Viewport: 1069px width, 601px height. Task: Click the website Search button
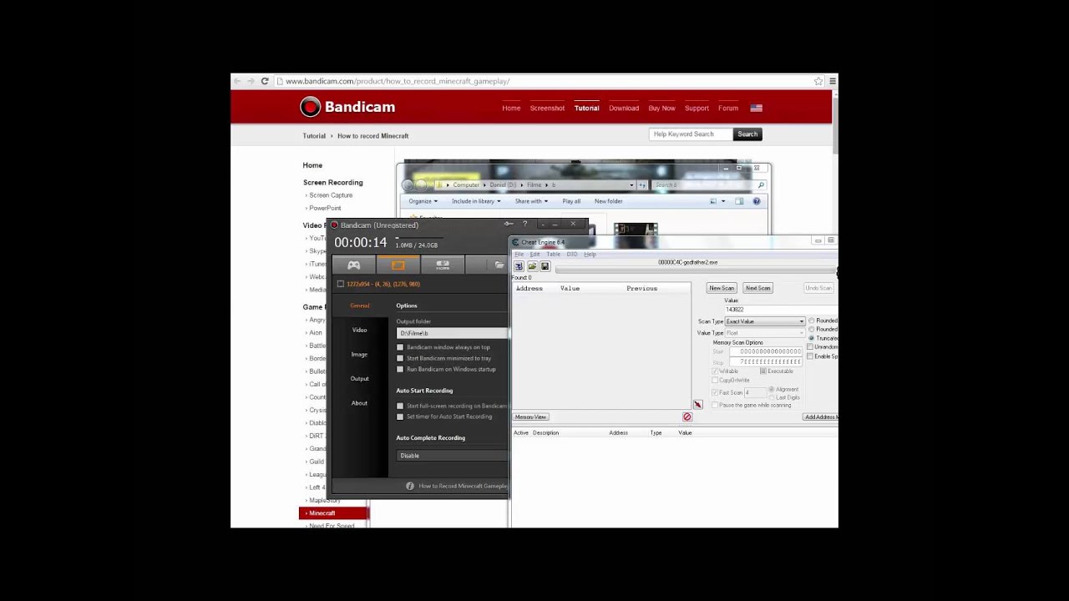(x=747, y=134)
